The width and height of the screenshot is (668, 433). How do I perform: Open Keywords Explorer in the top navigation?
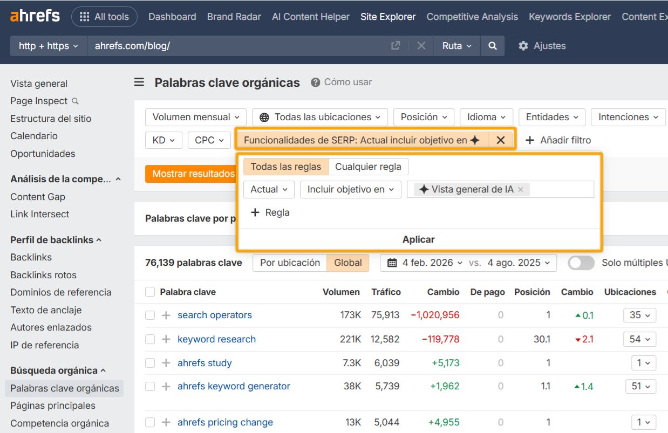click(x=569, y=16)
